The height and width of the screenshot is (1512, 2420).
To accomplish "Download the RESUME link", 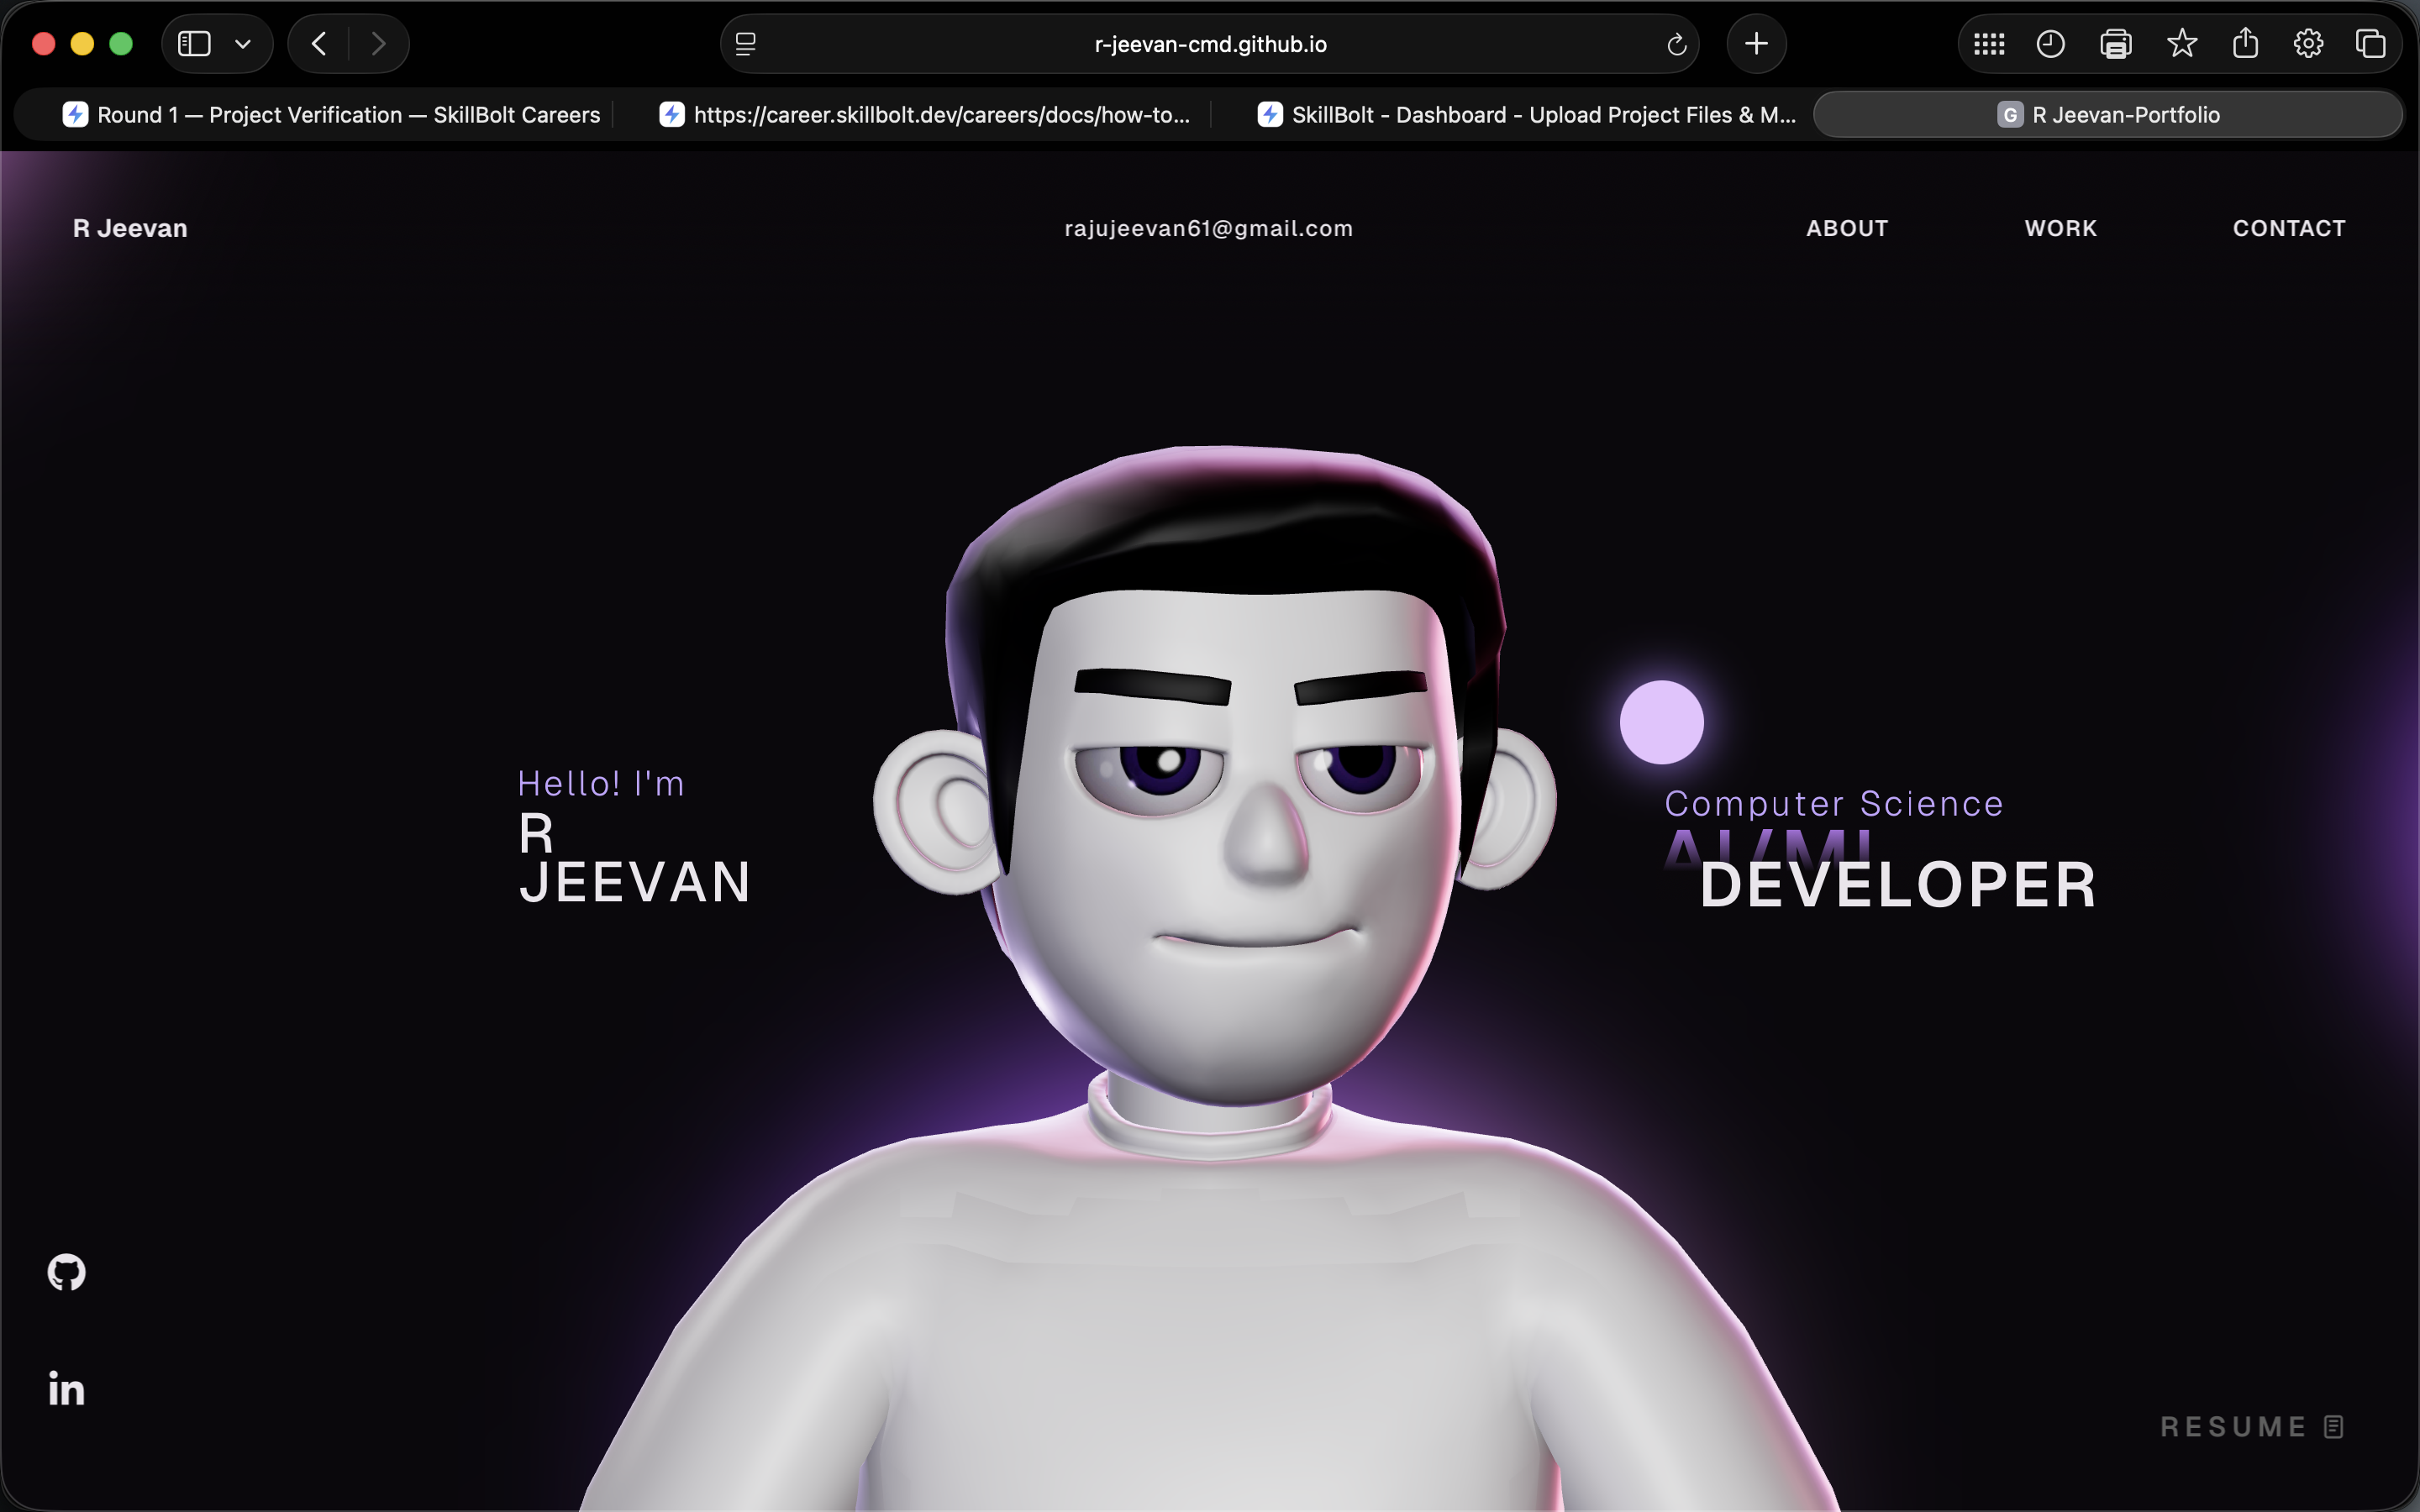I will tap(2252, 1426).
